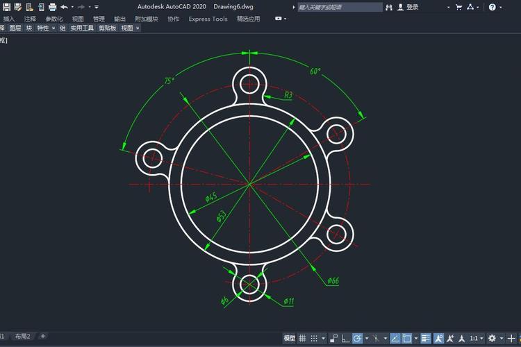This screenshot has width=521, height=347.
Task: Open the Autodesk App Store cart icon
Action: tap(458, 7)
